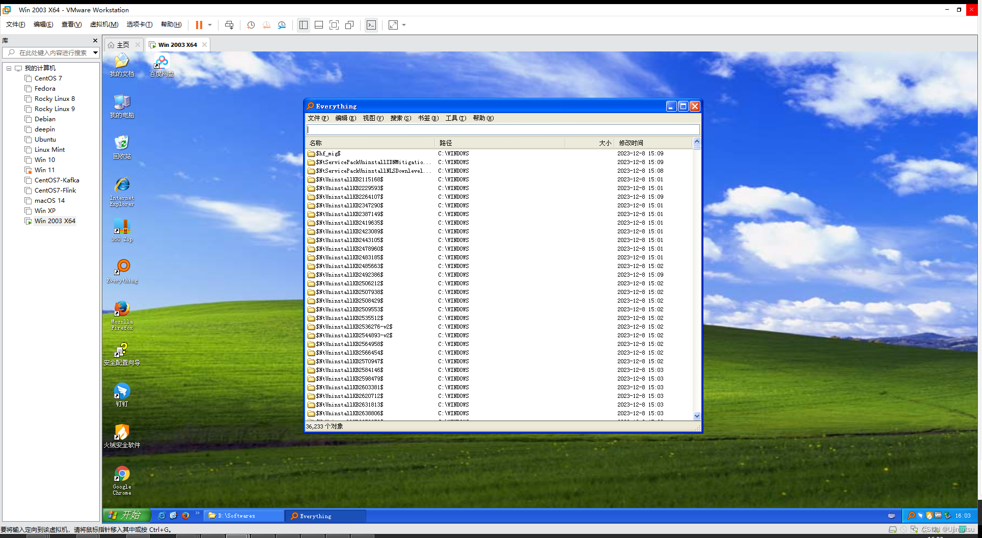Open VMware 编辑(E) menu

[x=43, y=24]
